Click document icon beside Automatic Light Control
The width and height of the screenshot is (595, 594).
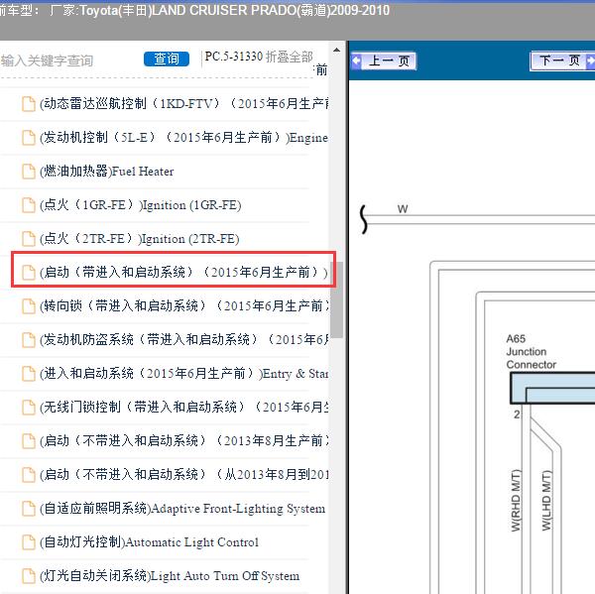point(28,542)
